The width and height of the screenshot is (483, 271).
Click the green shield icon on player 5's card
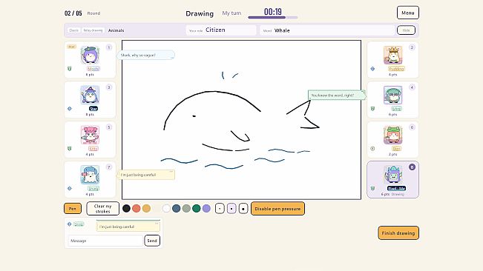click(x=70, y=148)
